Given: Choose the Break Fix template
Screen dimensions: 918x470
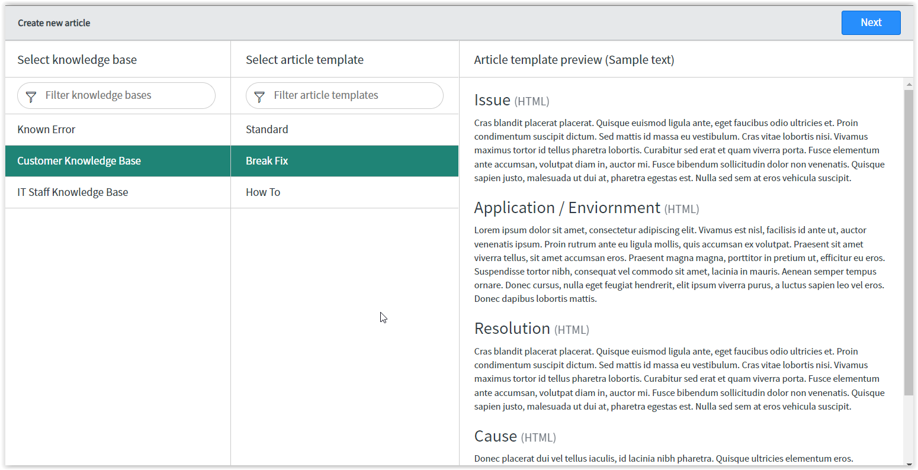Looking at the screenshot, I should click(x=267, y=160).
